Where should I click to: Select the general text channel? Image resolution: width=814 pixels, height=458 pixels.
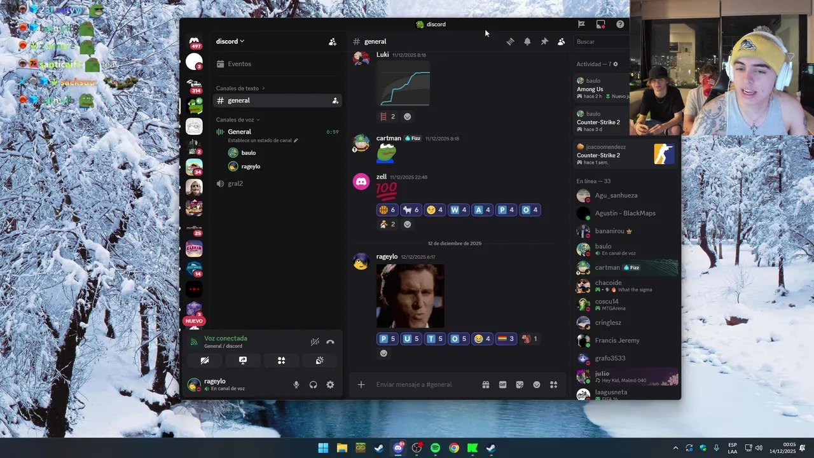pos(277,101)
